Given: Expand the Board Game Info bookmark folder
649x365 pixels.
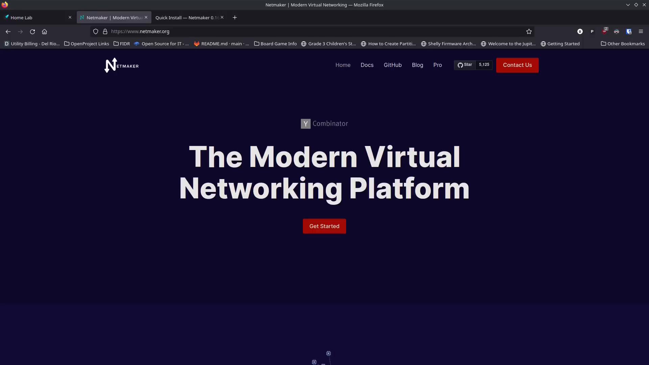Looking at the screenshot, I should tap(275, 44).
